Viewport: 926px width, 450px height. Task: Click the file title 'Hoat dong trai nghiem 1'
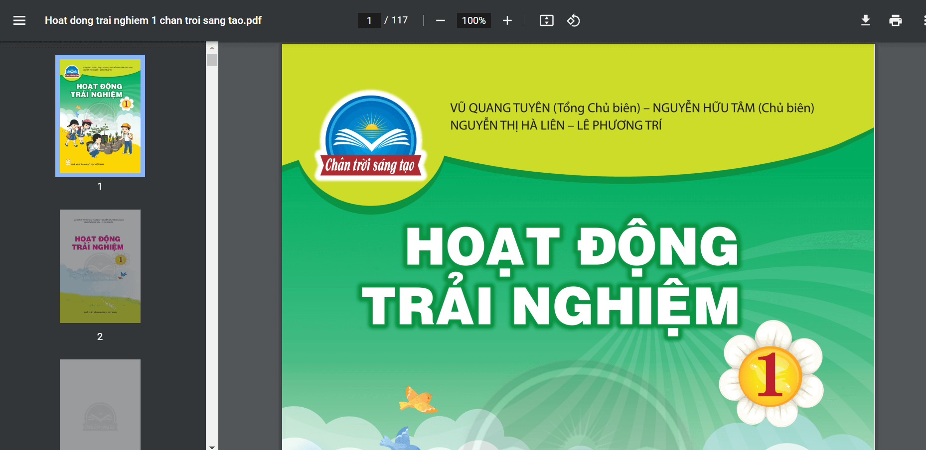click(x=153, y=20)
